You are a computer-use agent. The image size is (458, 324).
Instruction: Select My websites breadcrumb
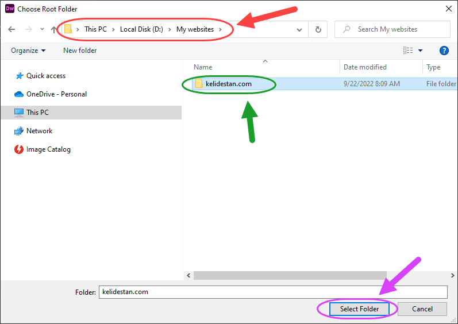195,29
